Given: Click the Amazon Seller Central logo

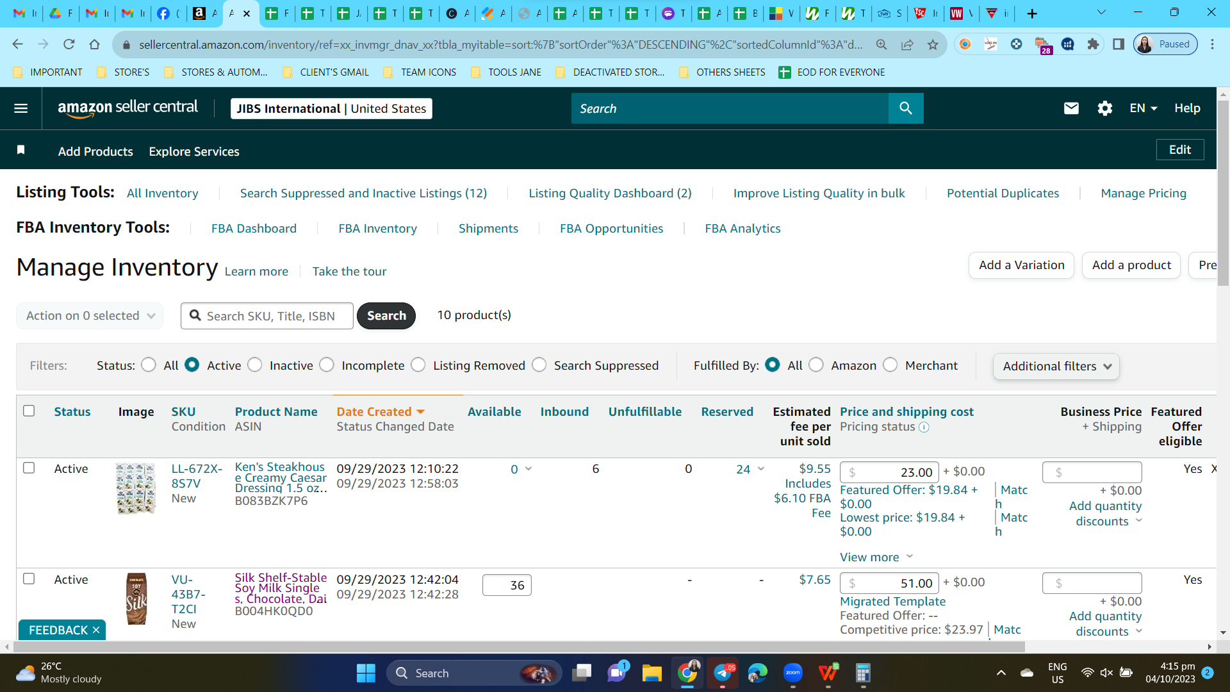Looking at the screenshot, I should coord(127,108).
